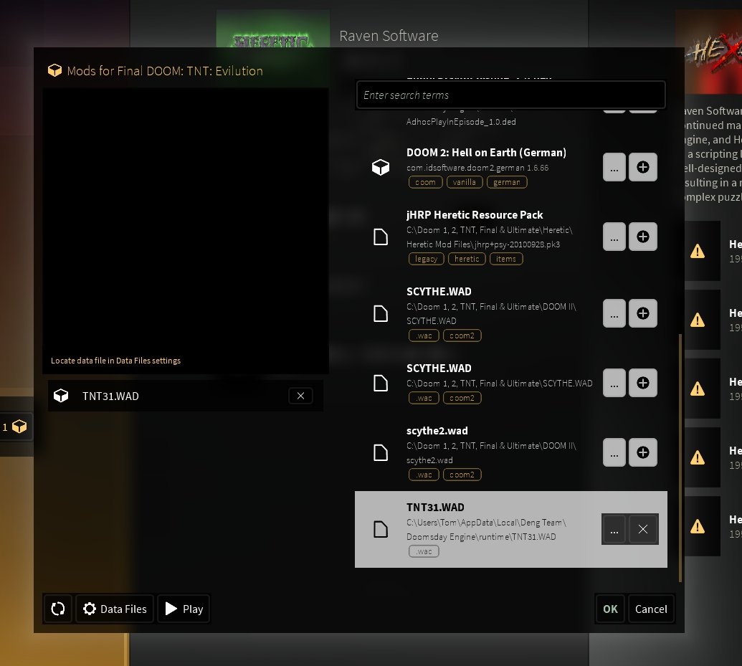Click the scythe2.wad file icon
This screenshot has height=666, width=742.
tap(381, 452)
